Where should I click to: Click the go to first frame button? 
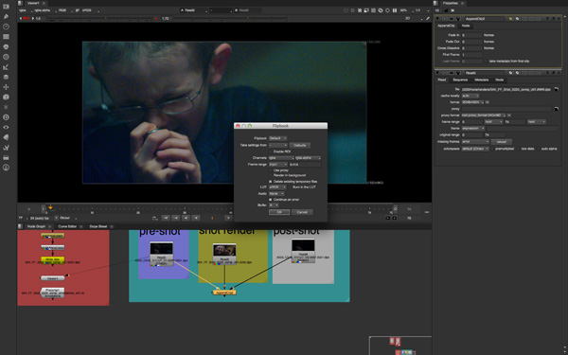click(x=166, y=218)
